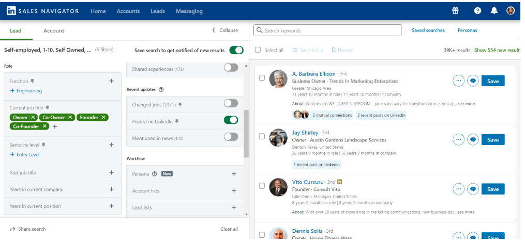The height and width of the screenshot is (241, 525).
Task: Click the Search keywords input field
Action: tap(331, 30)
